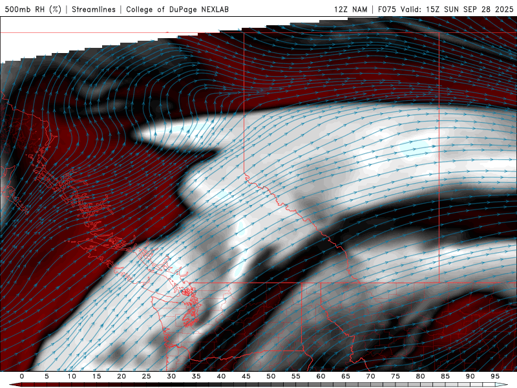This screenshot has height=388, width=517.
Task: Click the colorbar label "45"
Action: coord(246,376)
